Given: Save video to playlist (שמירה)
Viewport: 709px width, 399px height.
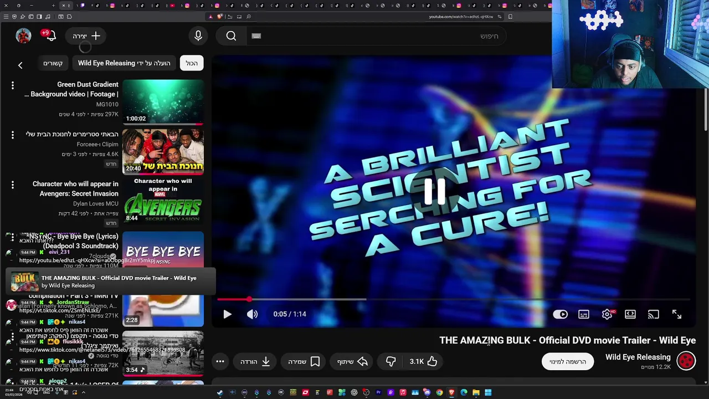Looking at the screenshot, I should (304, 361).
